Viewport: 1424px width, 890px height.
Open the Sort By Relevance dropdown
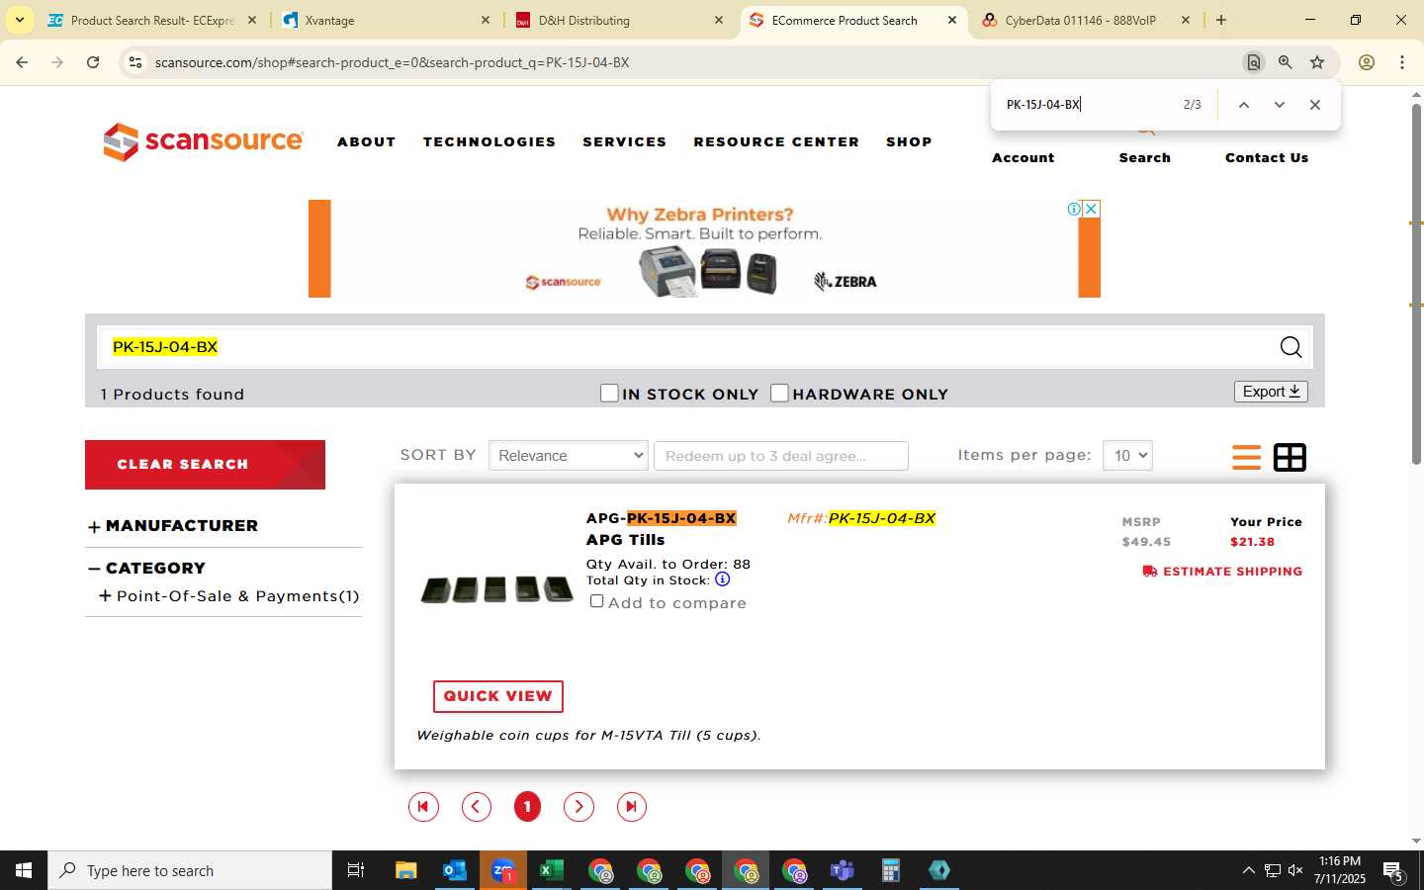tap(569, 456)
